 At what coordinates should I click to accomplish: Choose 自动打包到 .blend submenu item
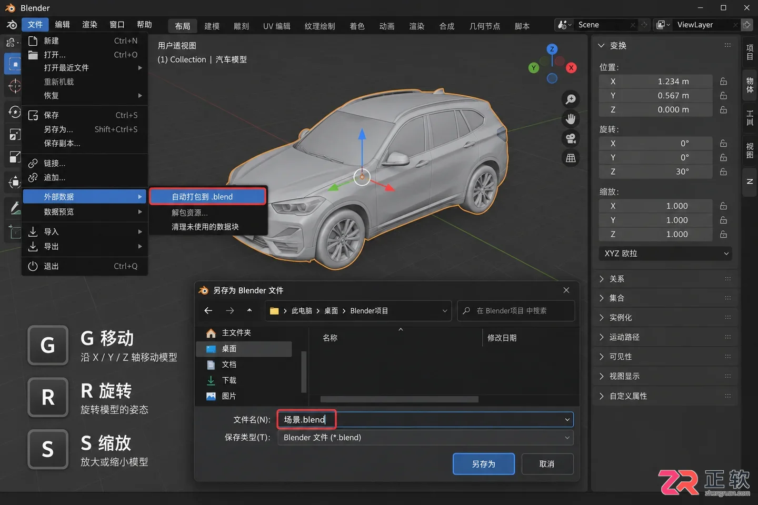pyautogui.click(x=208, y=197)
